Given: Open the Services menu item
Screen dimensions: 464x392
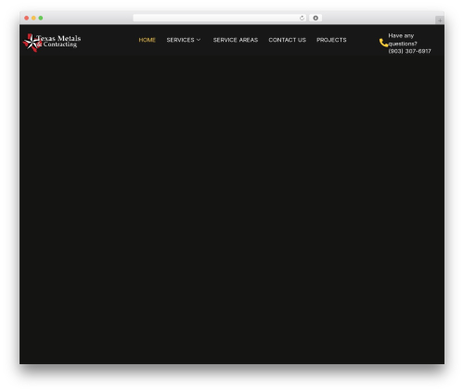Looking at the screenshot, I should (x=180, y=40).
